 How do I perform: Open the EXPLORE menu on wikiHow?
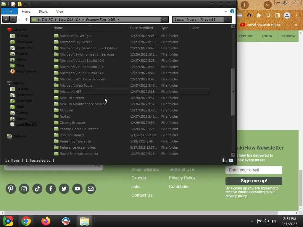tap(246, 36)
